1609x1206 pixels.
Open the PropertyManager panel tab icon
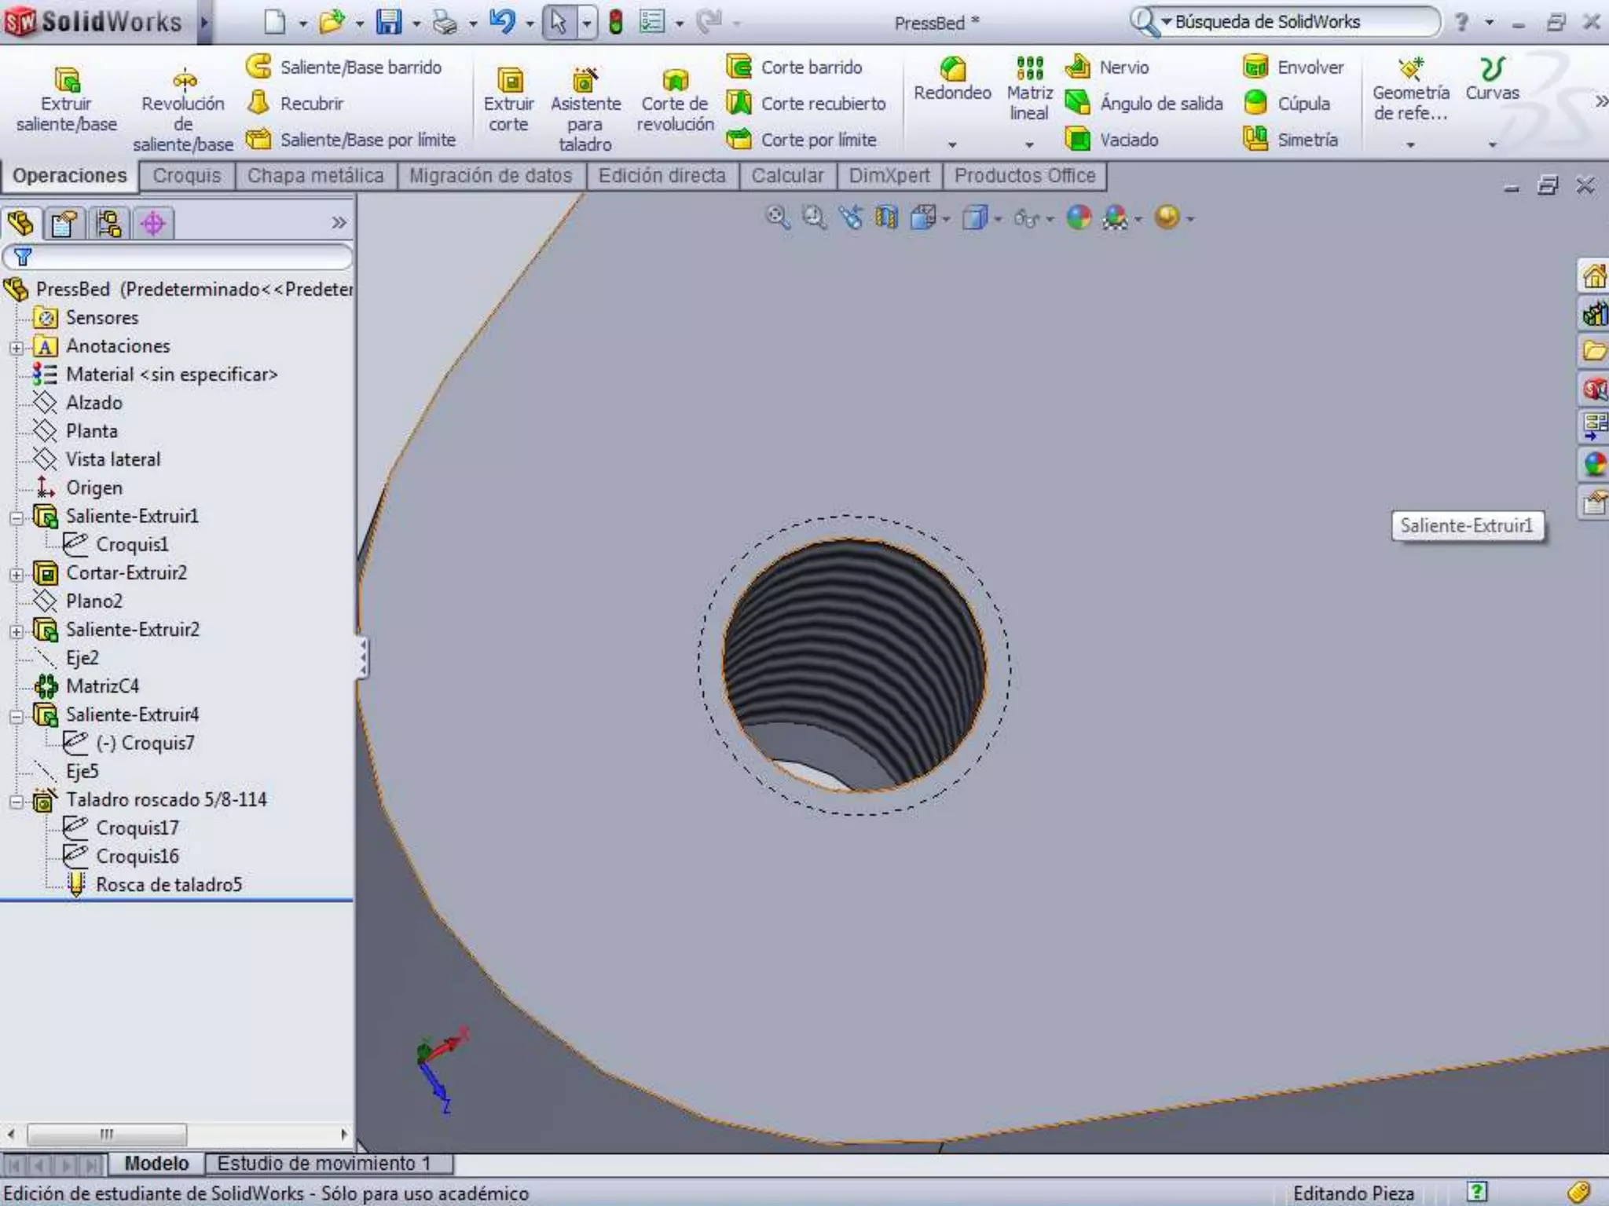[64, 224]
